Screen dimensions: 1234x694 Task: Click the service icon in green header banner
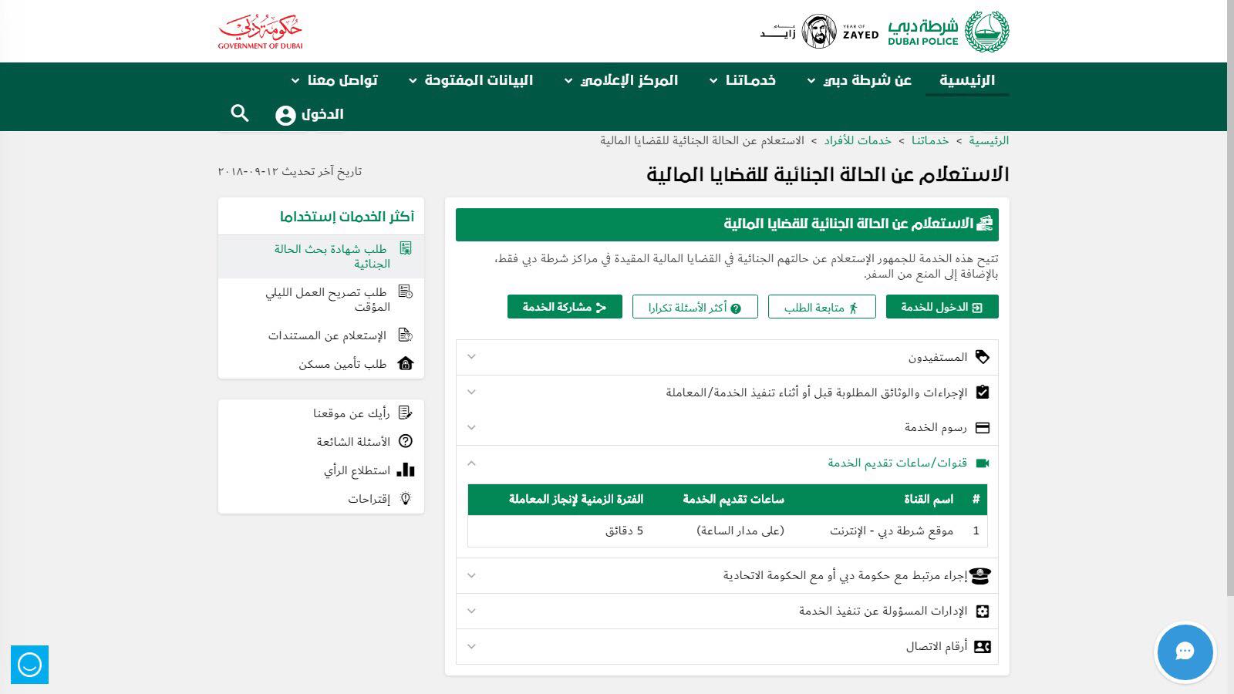[x=985, y=224]
